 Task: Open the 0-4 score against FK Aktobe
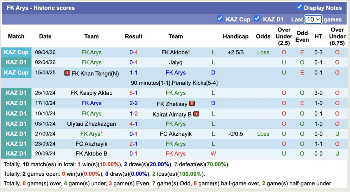click(x=134, y=53)
